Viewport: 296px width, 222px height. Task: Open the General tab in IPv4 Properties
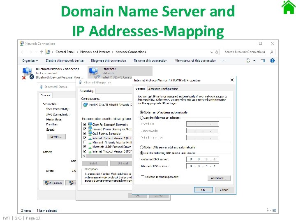(x=140, y=88)
